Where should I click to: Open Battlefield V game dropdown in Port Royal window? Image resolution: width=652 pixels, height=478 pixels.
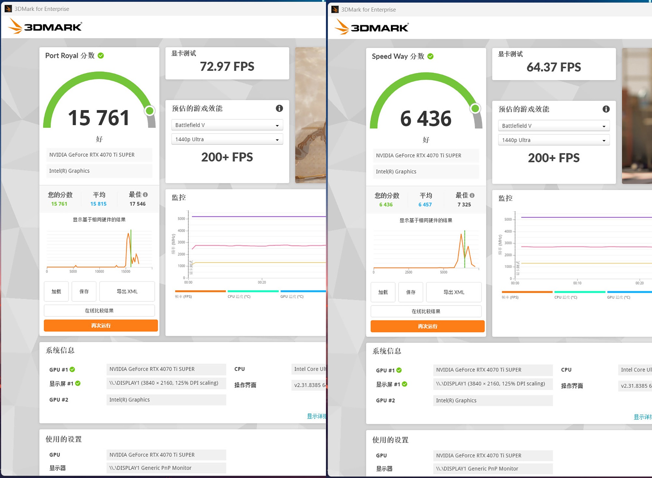[x=227, y=125]
